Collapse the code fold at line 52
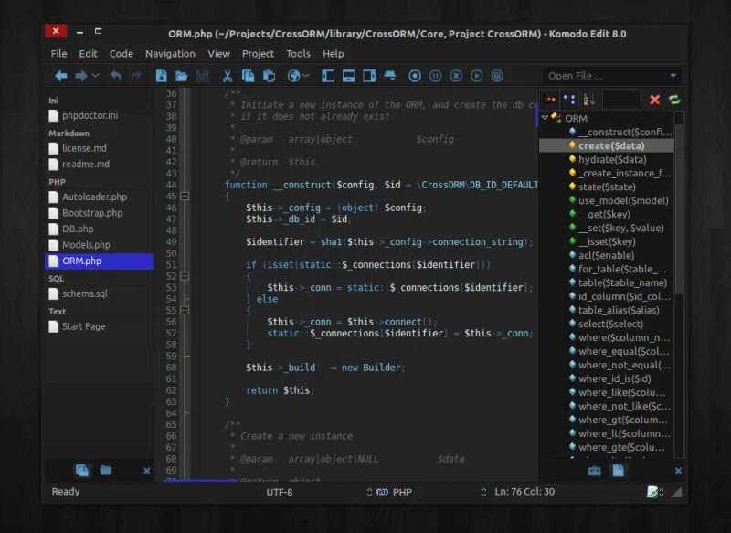This screenshot has height=533, width=731. pos(185,276)
